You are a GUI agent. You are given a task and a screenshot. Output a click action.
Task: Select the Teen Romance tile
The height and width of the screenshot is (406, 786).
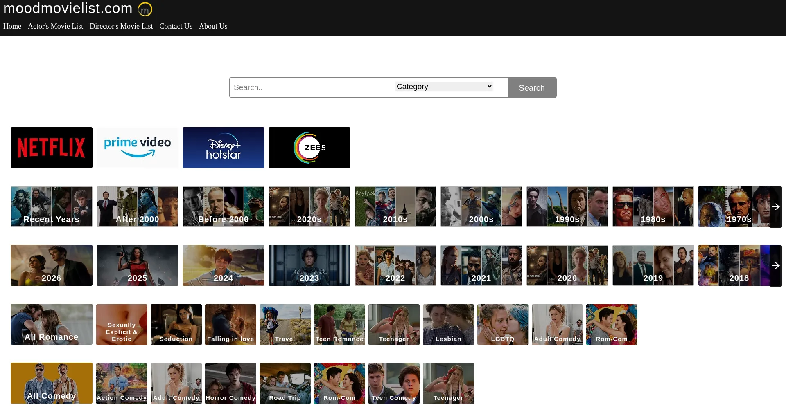[339, 325]
